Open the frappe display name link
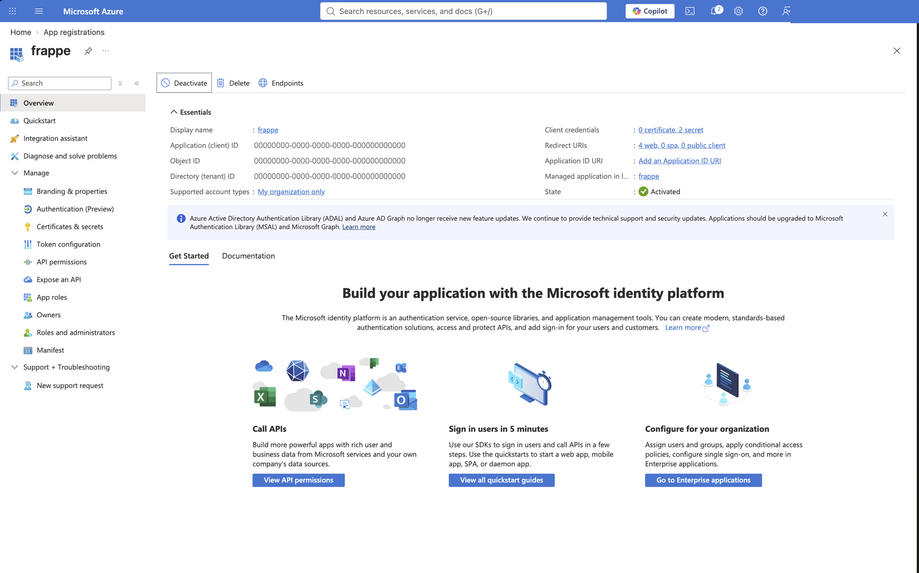 (268, 130)
